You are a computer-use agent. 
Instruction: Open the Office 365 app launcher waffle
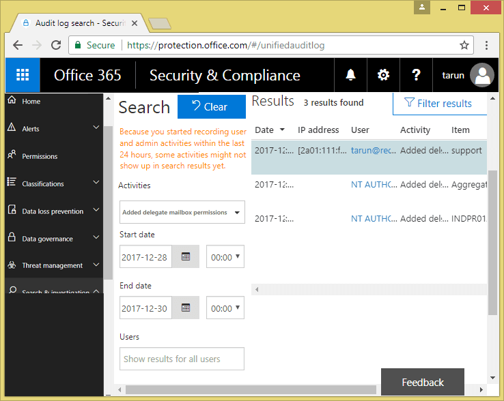[23, 75]
